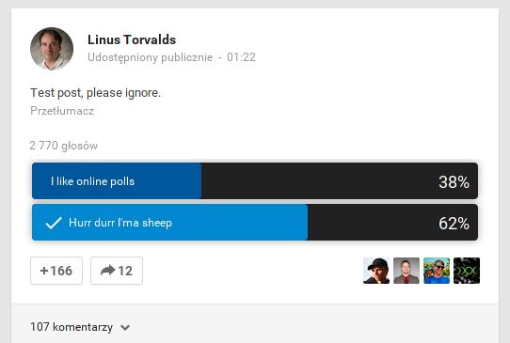510x343 pixels.
Task: Vote for I like online polls
Action: (x=255, y=181)
